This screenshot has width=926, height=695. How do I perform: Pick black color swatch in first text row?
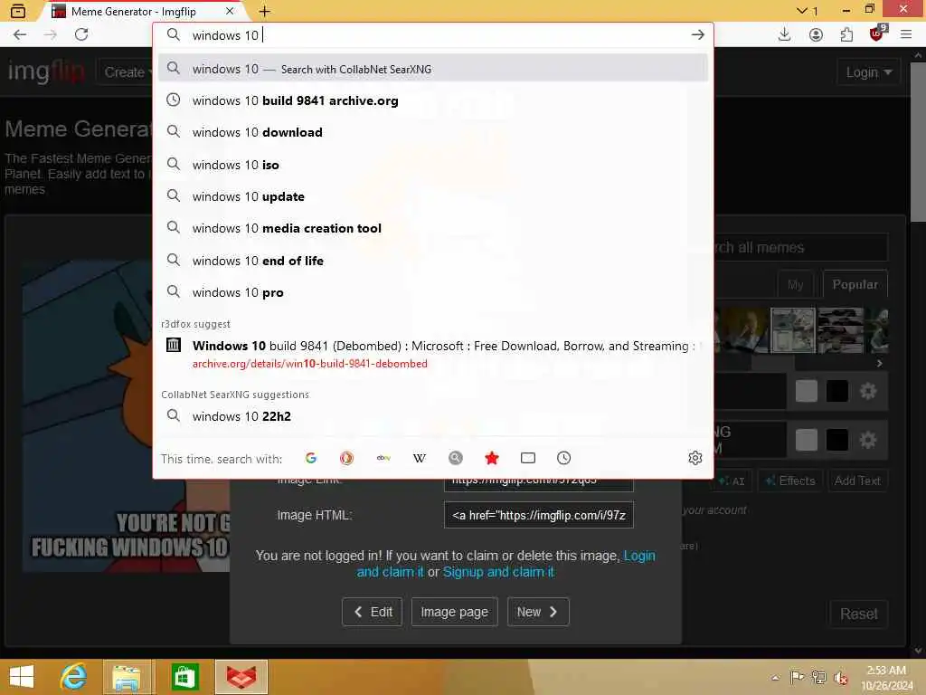pos(836,391)
